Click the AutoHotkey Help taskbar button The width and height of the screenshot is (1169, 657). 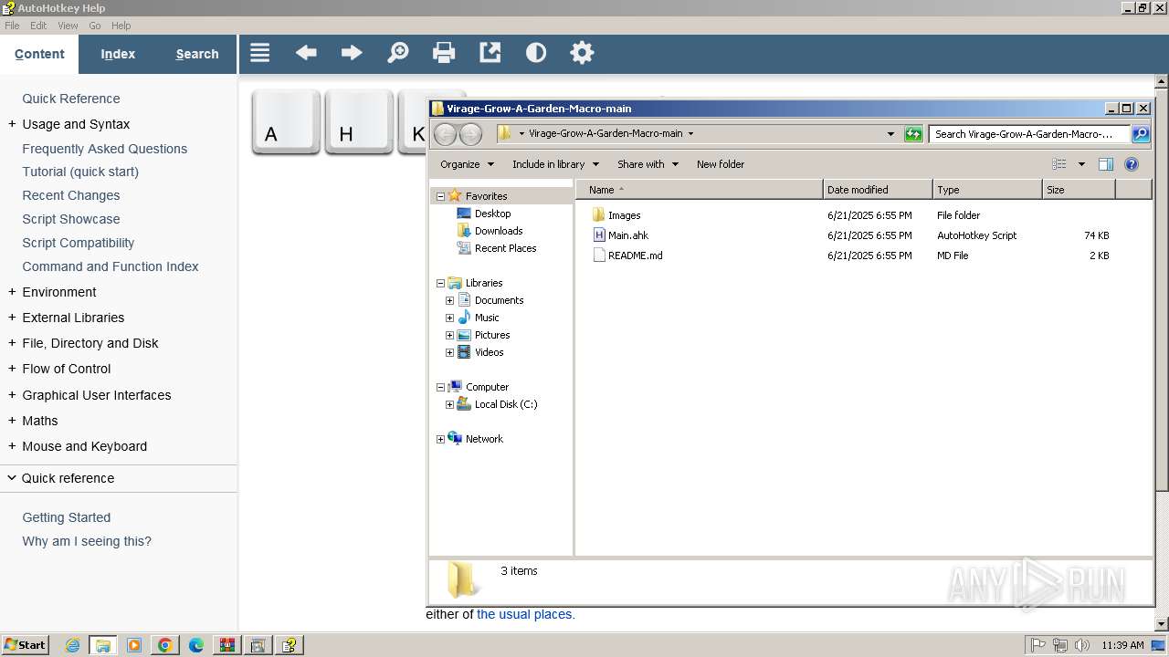(x=290, y=645)
